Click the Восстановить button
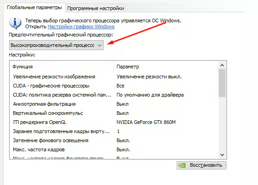 201,165
